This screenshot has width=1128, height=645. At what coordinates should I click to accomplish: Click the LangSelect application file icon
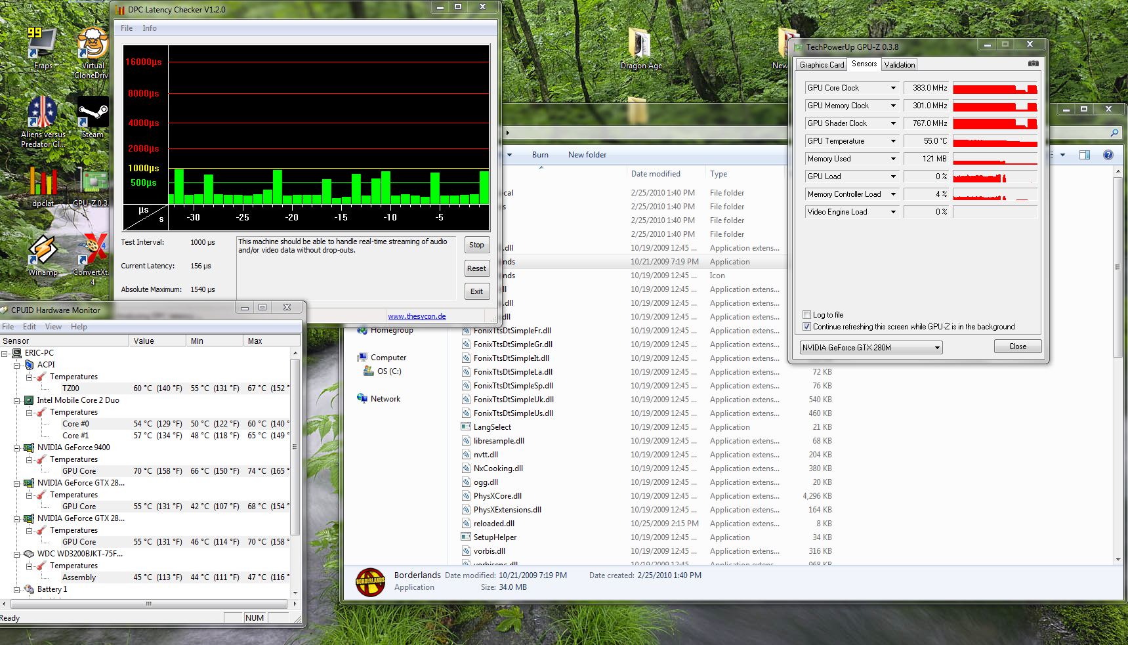[x=466, y=427]
